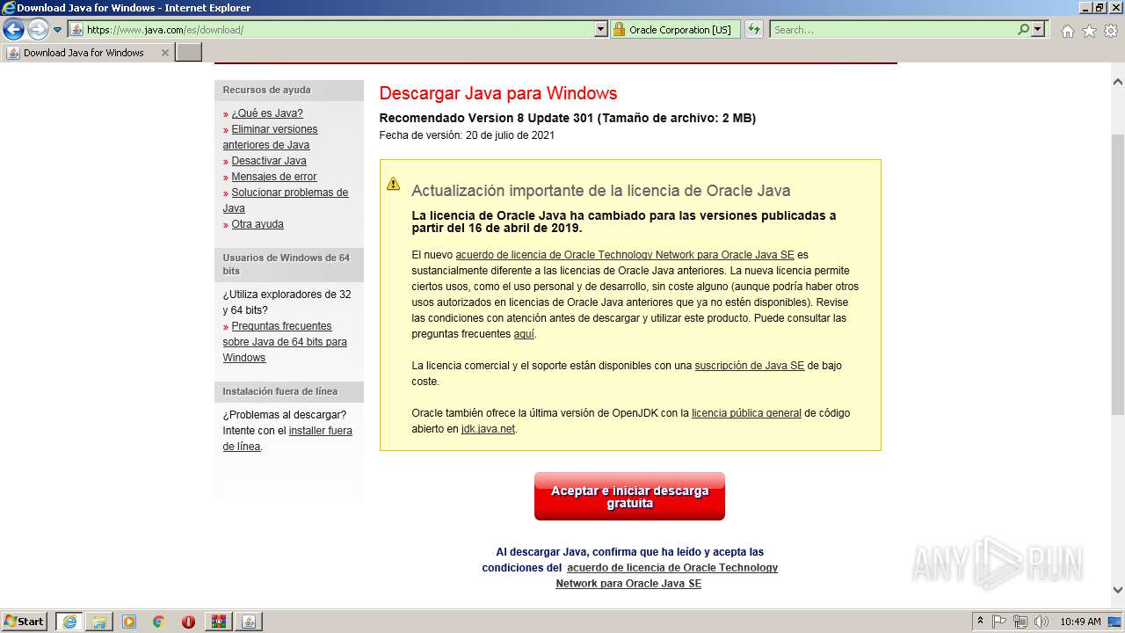Viewport: 1125px width, 633px height.
Task: Launch Opera browser from taskbar
Action: (x=188, y=622)
